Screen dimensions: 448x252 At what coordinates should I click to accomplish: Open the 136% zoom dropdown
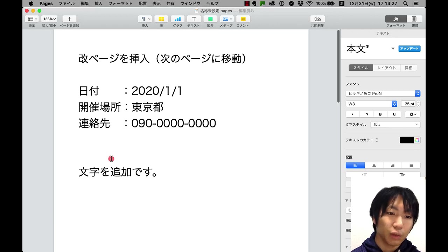pyautogui.click(x=49, y=19)
